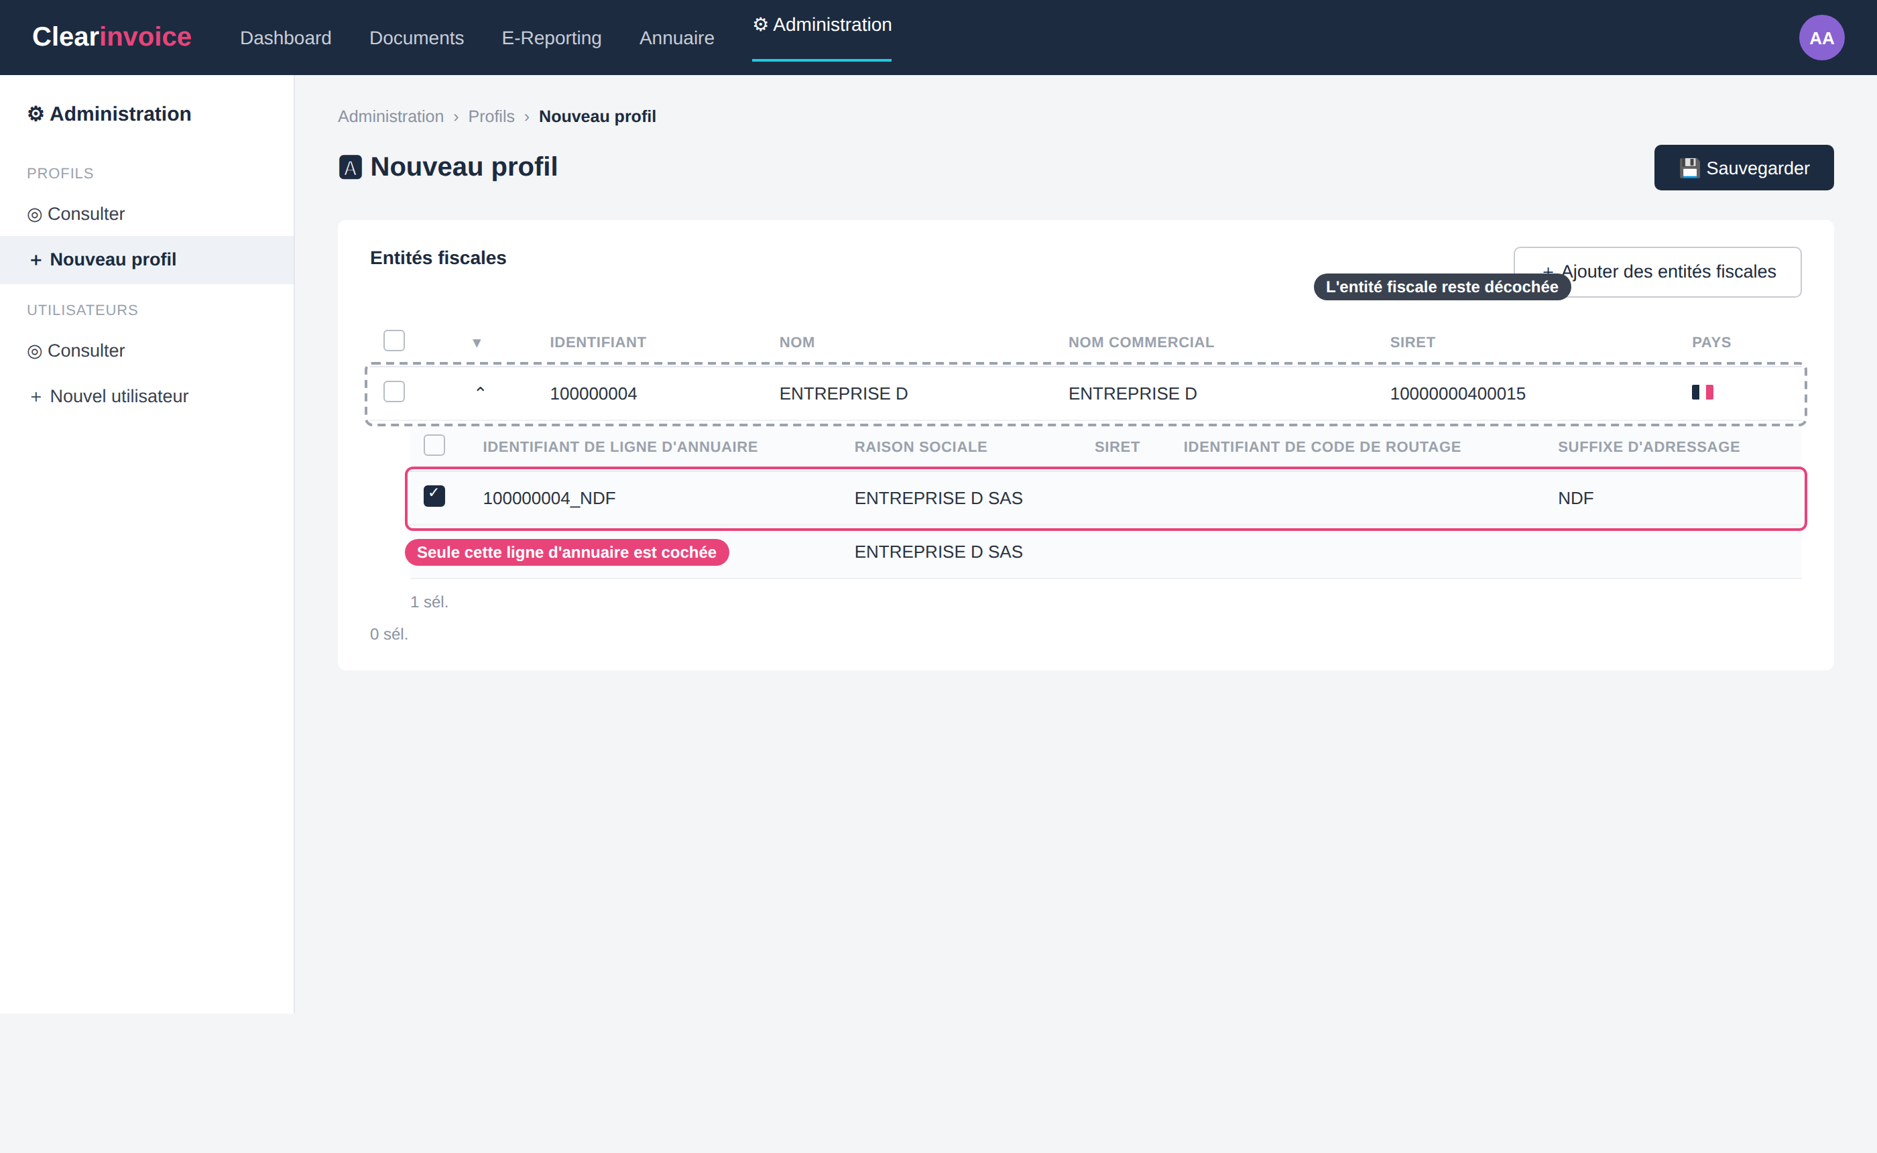The width and height of the screenshot is (1877, 1153).
Task: Click IDENTIFIANT DE CODE DE ROUTAGE header
Action: tap(1321, 446)
